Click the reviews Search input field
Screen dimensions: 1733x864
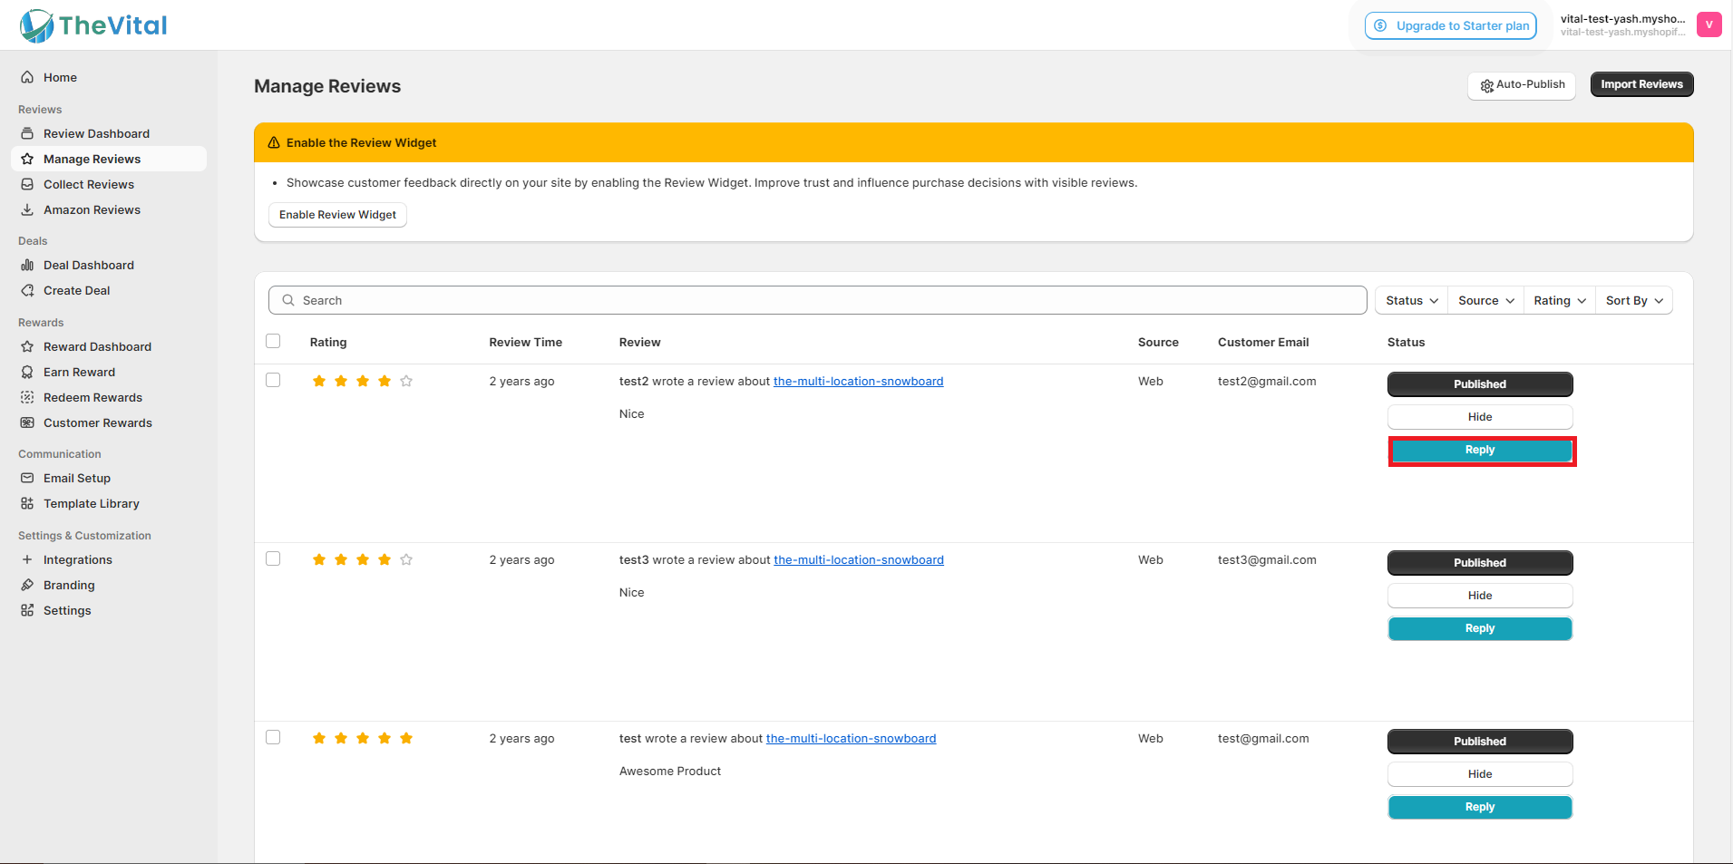[x=817, y=300]
